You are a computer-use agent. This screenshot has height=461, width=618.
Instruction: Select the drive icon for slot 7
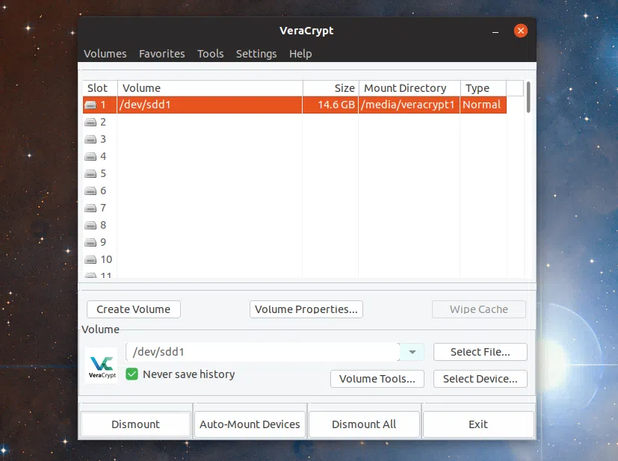coord(90,208)
